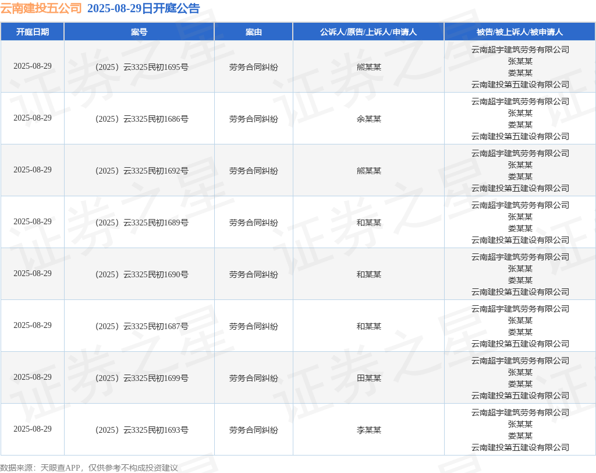Image resolution: width=596 pixels, height=473 pixels.
Task: Click the 被告/被上诉人/被申请人 column header
Action: tap(520, 32)
